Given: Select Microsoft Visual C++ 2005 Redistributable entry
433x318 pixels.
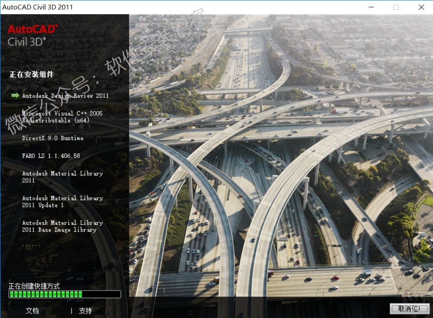Looking at the screenshot, I should [x=63, y=117].
